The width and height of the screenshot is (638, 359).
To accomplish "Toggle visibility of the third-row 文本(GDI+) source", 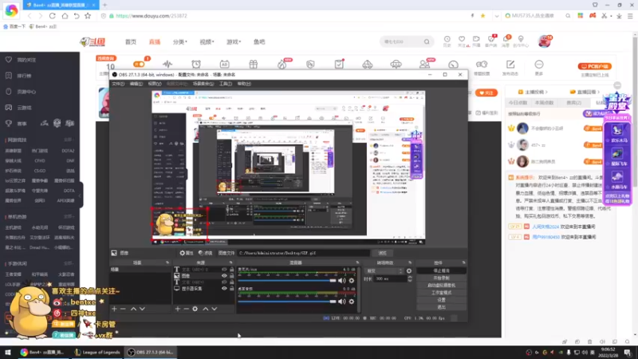I will (224, 282).
